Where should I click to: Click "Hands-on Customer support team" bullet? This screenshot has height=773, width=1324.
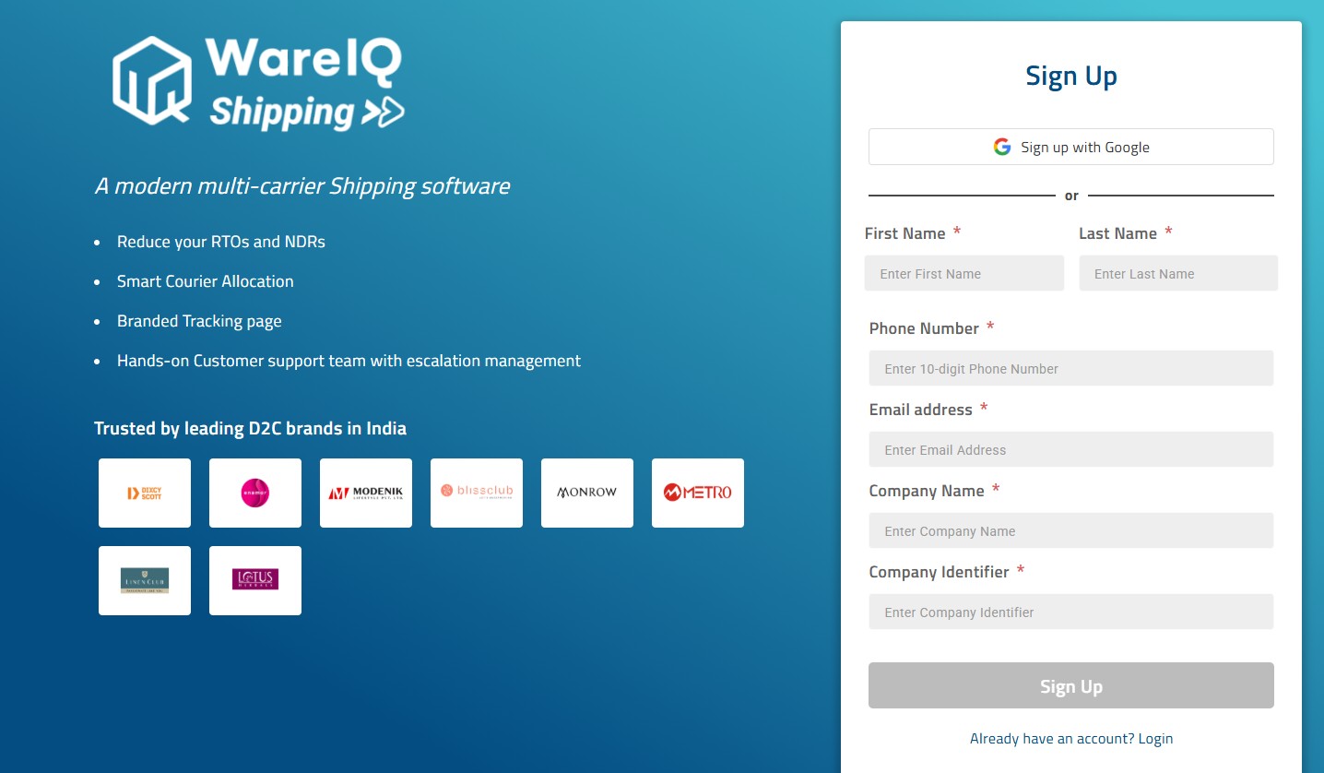click(349, 361)
